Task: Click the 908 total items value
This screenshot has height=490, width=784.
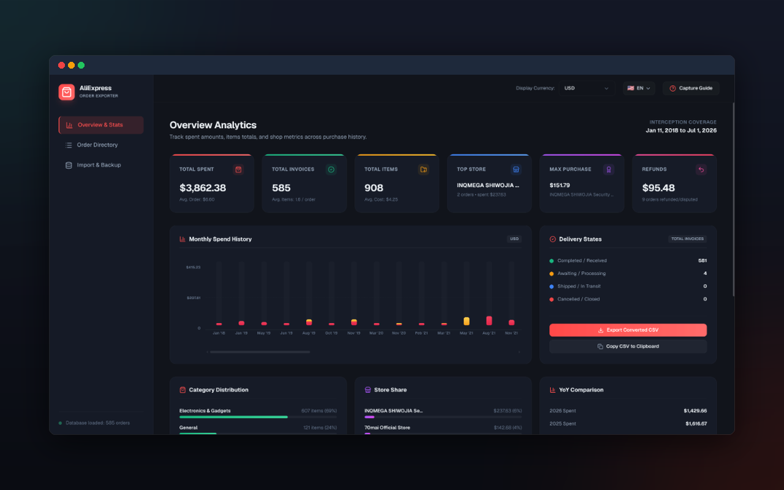Action: pyautogui.click(x=374, y=188)
